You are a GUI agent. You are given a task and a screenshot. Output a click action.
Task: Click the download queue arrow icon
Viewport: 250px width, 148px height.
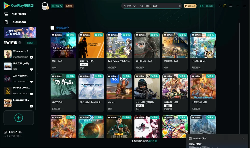tap(5, 132)
